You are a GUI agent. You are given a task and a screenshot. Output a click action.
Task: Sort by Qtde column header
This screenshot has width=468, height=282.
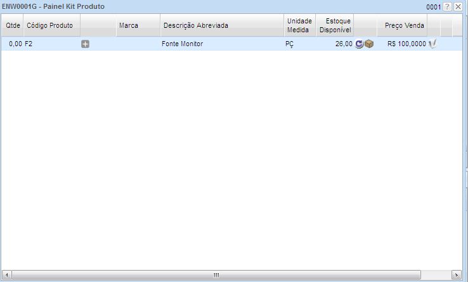(x=13, y=25)
